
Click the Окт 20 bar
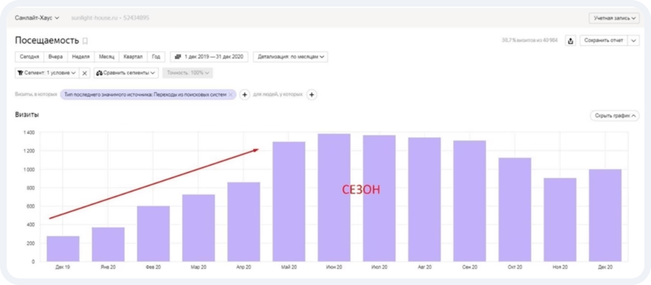coord(515,210)
